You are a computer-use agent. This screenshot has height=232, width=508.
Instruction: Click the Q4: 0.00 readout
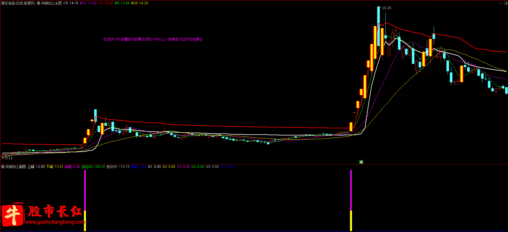pos(198,167)
